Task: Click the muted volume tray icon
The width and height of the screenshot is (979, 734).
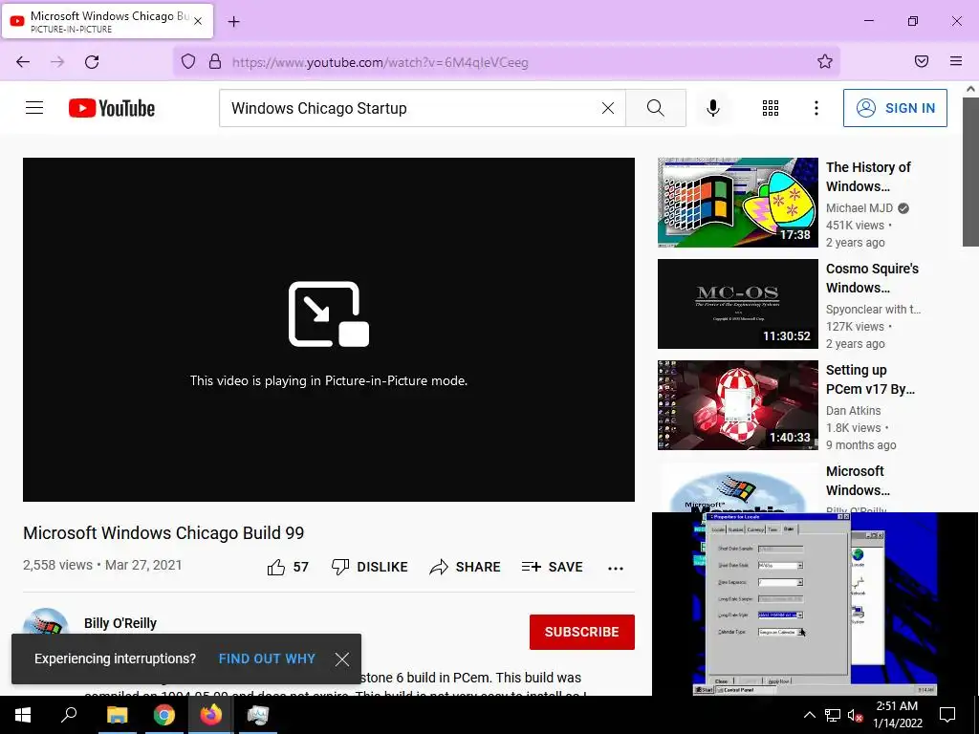Action: pyautogui.click(x=855, y=715)
